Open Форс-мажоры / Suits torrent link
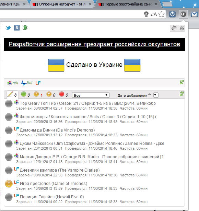The width and height of the screenshot is (199, 211). tap(88, 117)
